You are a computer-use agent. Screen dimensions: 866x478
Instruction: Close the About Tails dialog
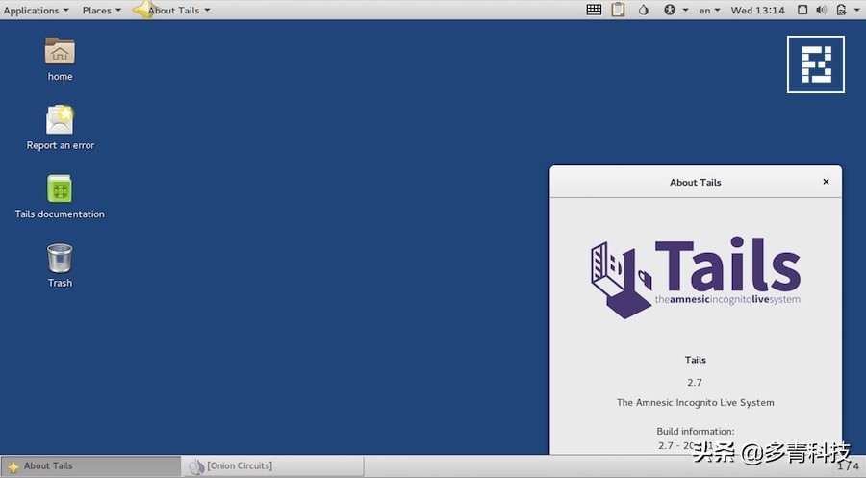click(x=826, y=182)
